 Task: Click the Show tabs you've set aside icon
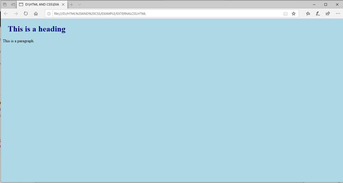[x=13, y=4]
